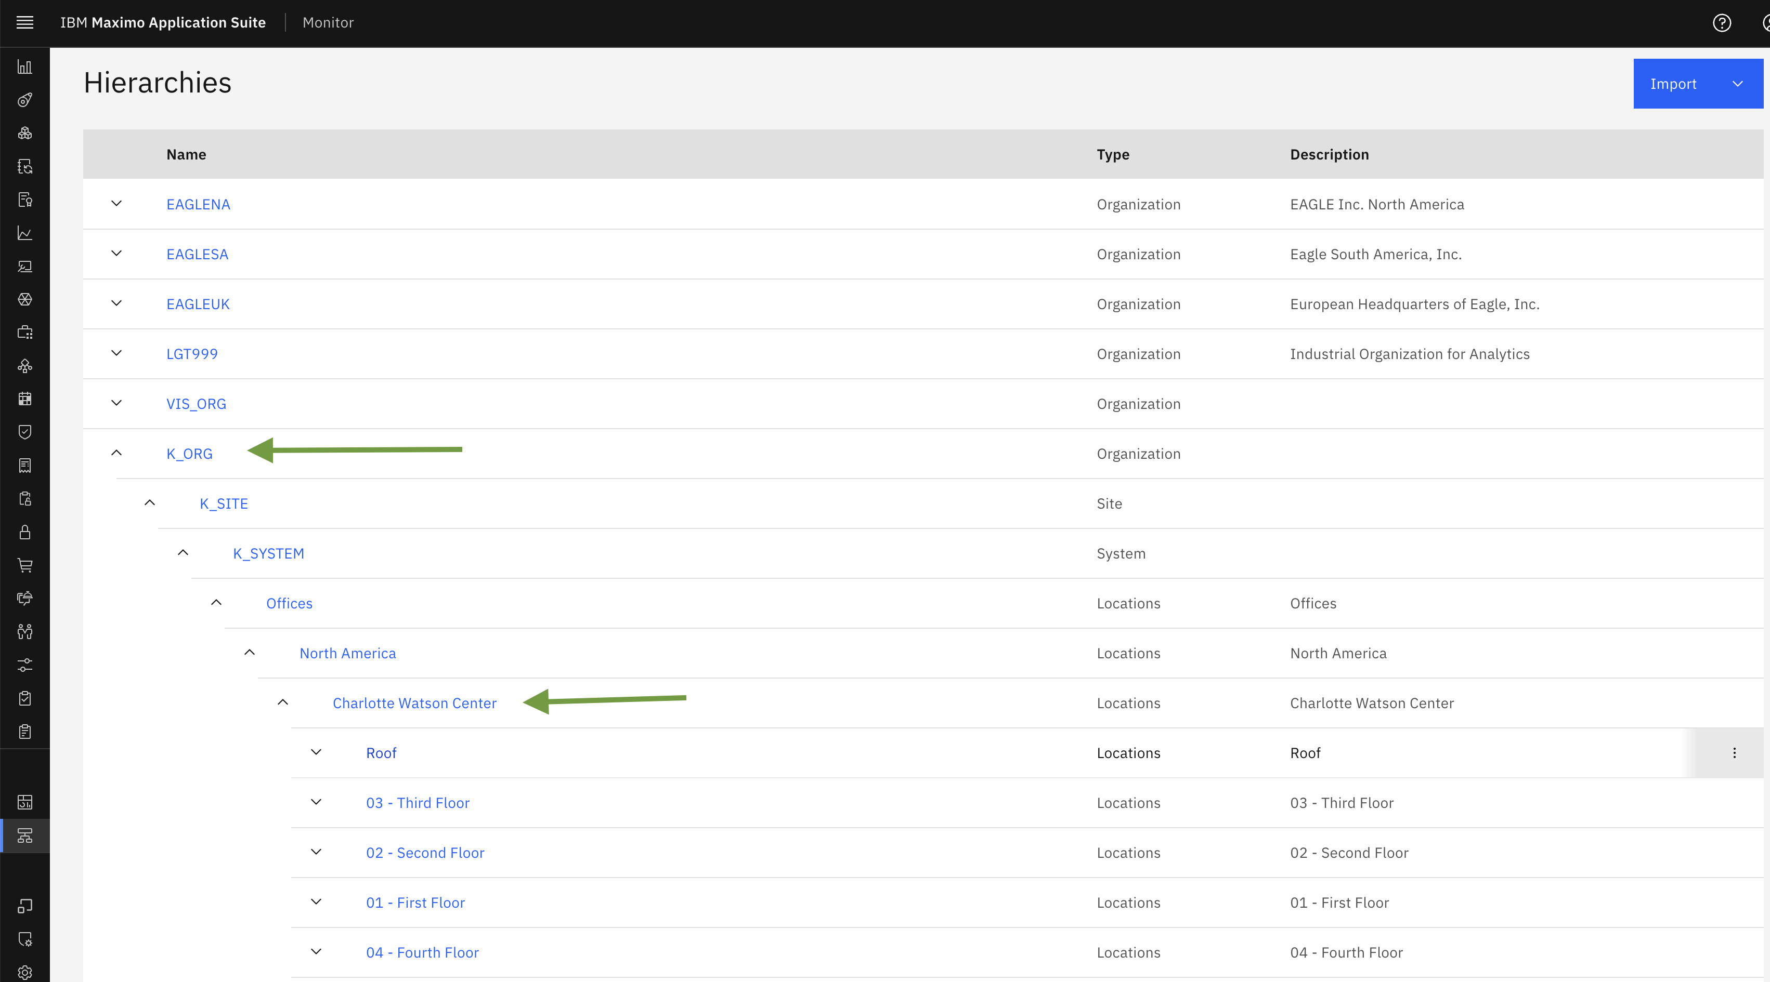Screen dimensions: 1770x982
Task: Open the calendar grid sidebar icon
Action: click(x=25, y=399)
